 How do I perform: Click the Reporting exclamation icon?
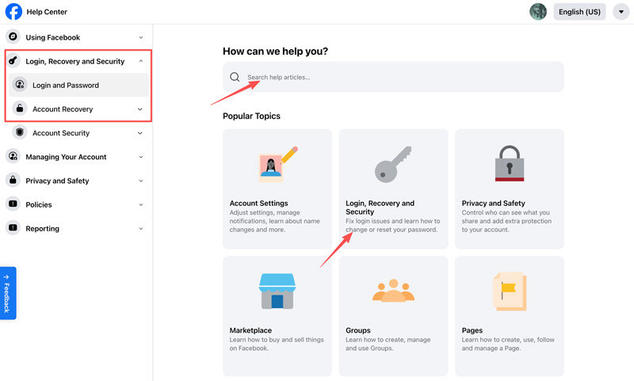tap(13, 227)
